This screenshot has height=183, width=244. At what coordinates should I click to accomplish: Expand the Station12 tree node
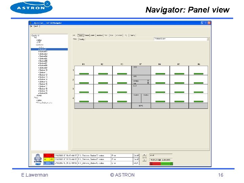tap(39, 75)
